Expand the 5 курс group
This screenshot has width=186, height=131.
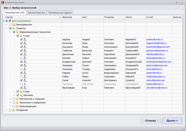pyautogui.click(x=14, y=91)
